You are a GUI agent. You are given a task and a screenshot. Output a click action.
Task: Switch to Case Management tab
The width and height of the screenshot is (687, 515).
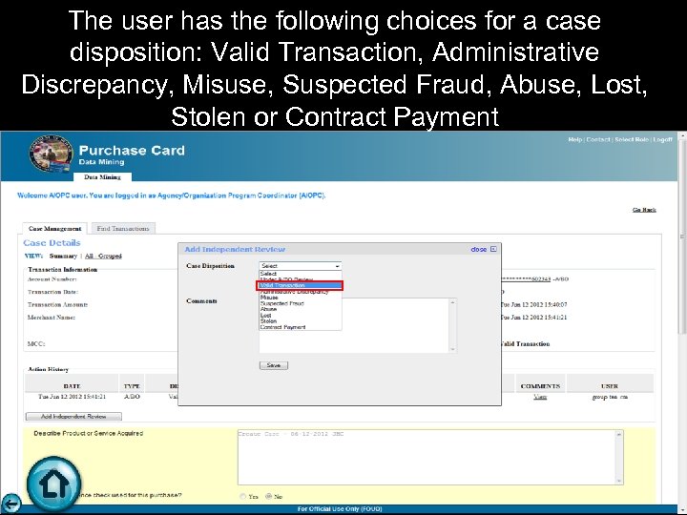[54, 229]
